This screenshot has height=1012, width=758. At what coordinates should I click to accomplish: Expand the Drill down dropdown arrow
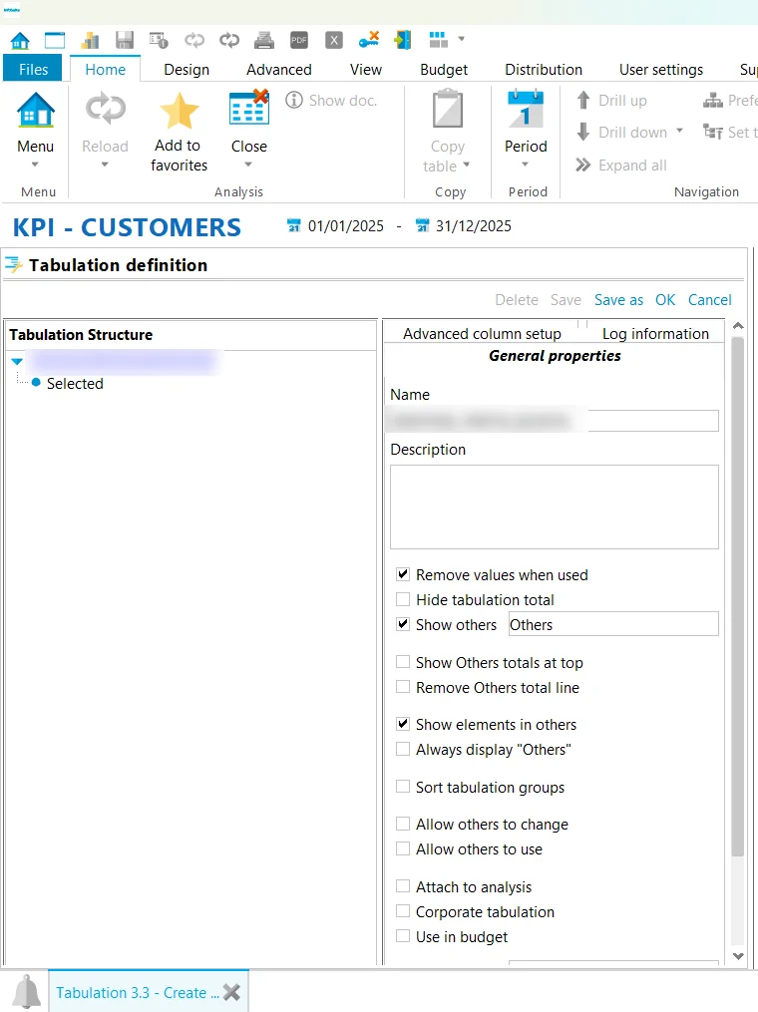tap(679, 132)
